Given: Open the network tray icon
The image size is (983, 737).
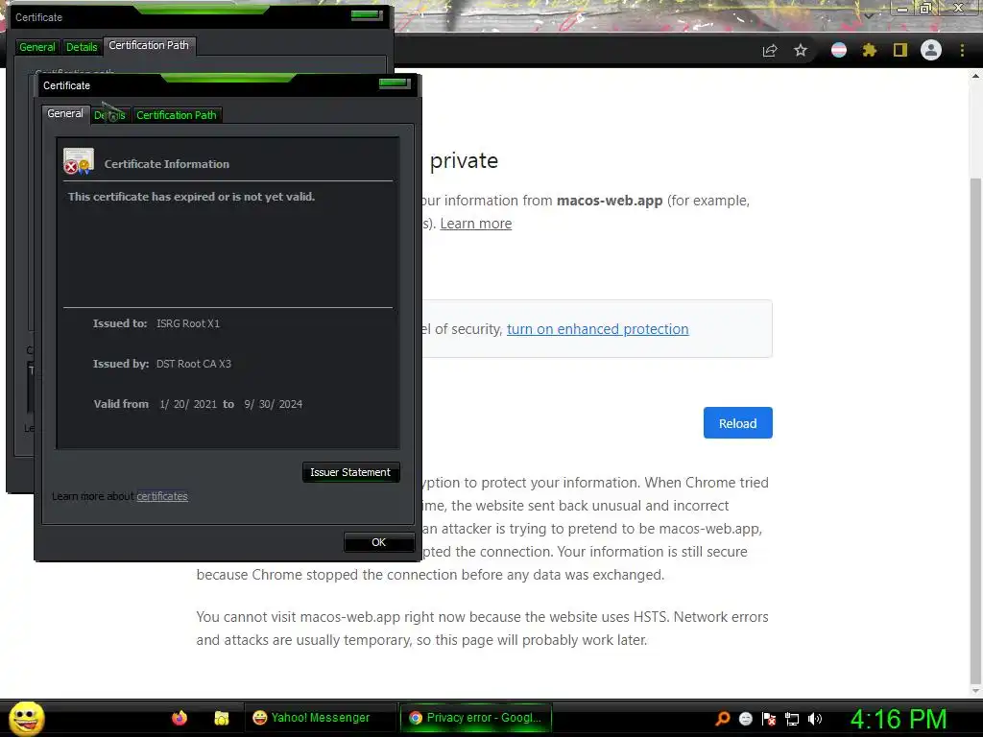Looking at the screenshot, I should 792,719.
